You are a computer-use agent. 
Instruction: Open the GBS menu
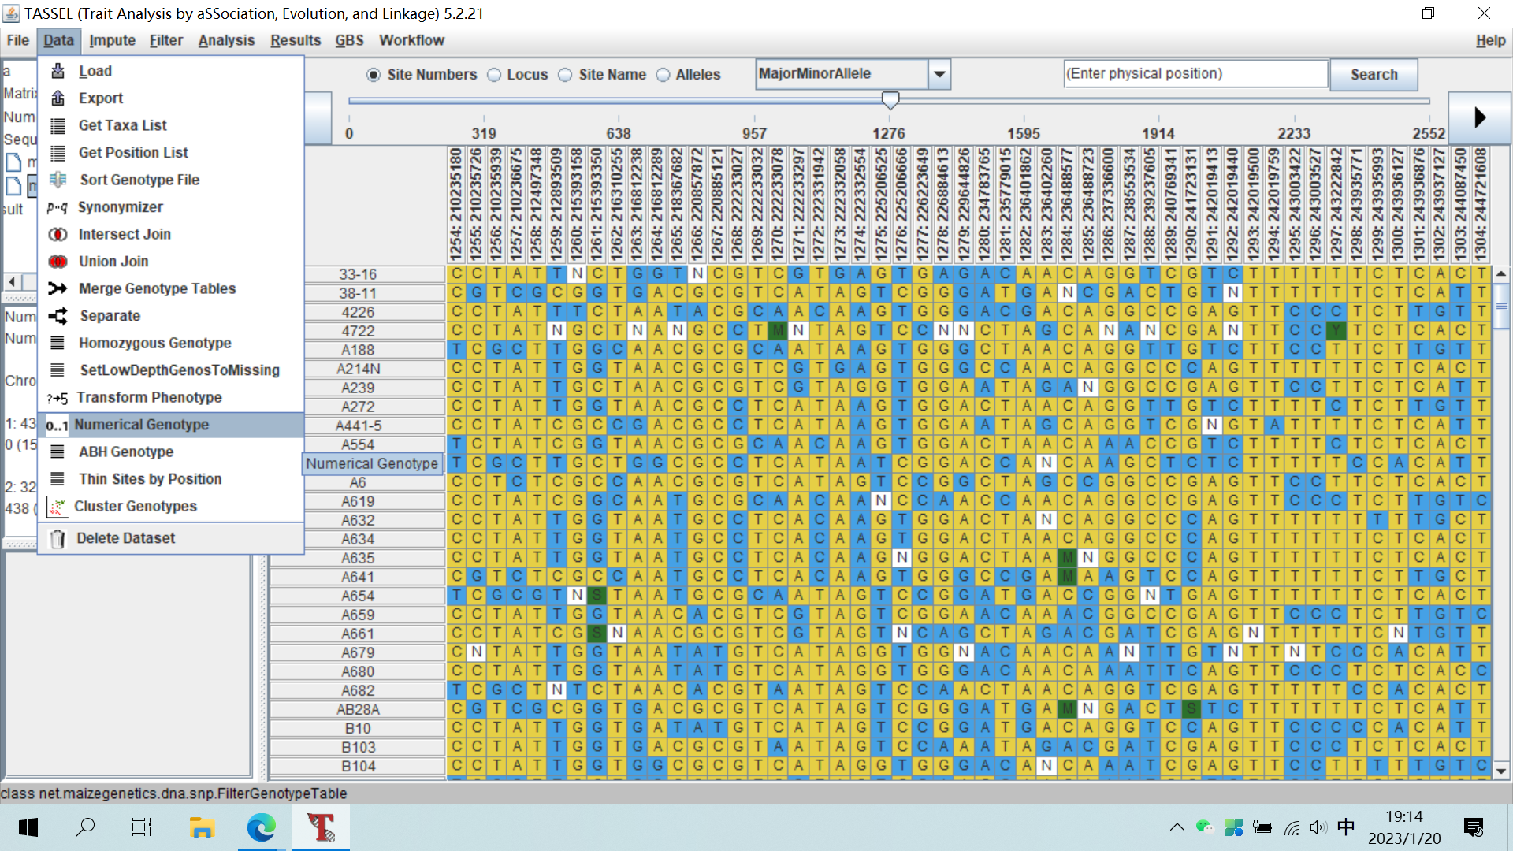(348, 40)
